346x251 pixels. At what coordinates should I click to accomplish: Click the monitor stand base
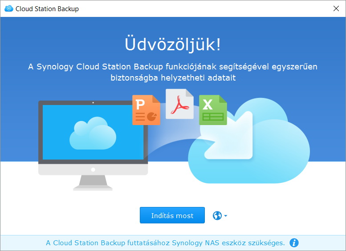click(93, 187)
